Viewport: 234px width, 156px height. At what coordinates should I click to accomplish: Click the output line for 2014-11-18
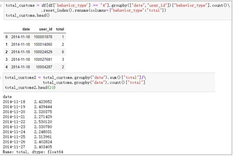click(27, 102)
